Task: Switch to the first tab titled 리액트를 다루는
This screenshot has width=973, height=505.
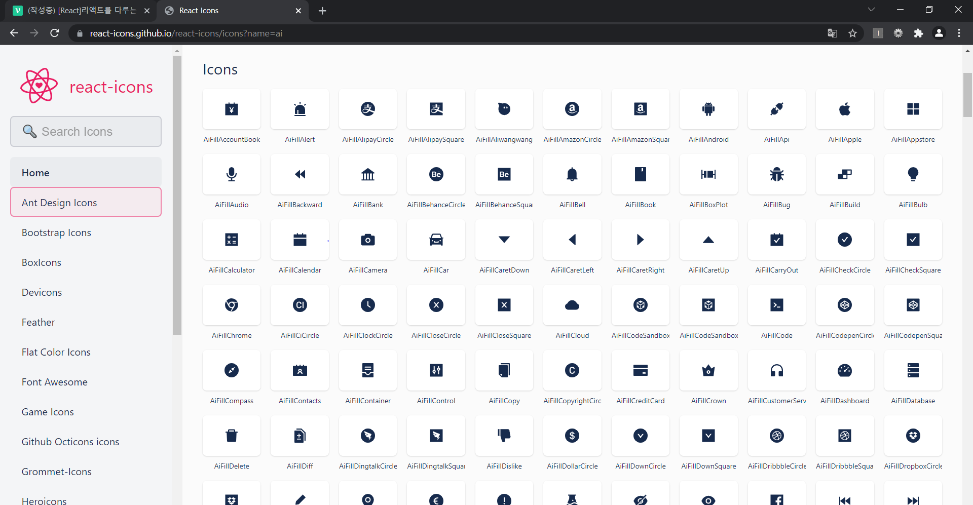Action: tap(81, 11)
